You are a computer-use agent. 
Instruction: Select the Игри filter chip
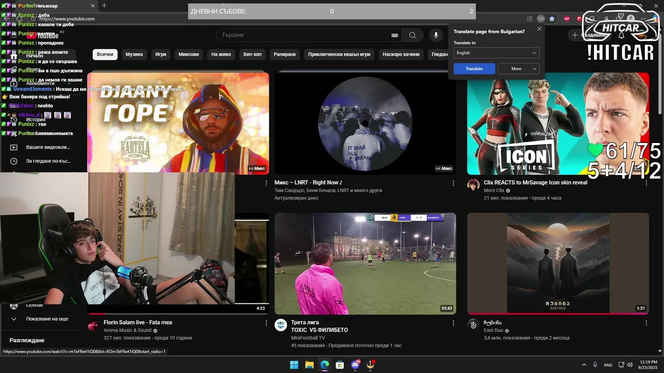tap(161, 54)
